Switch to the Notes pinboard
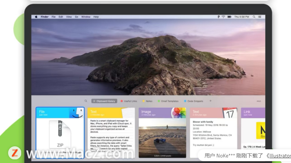 tap(147, 101)
